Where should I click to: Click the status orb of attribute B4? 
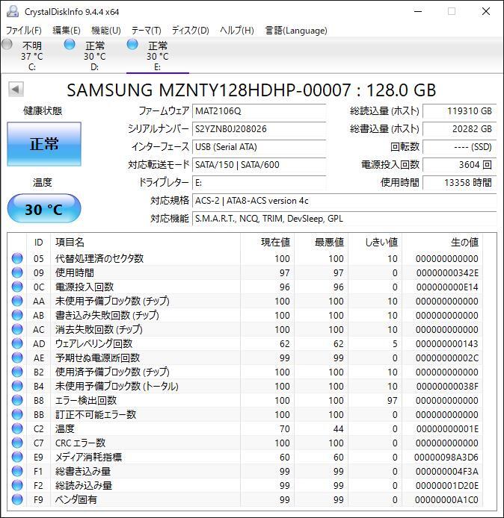[17, 386]
